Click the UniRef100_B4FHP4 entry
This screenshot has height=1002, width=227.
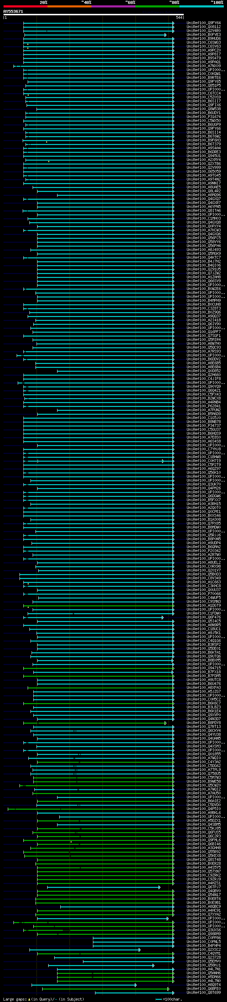pos(204,945)
